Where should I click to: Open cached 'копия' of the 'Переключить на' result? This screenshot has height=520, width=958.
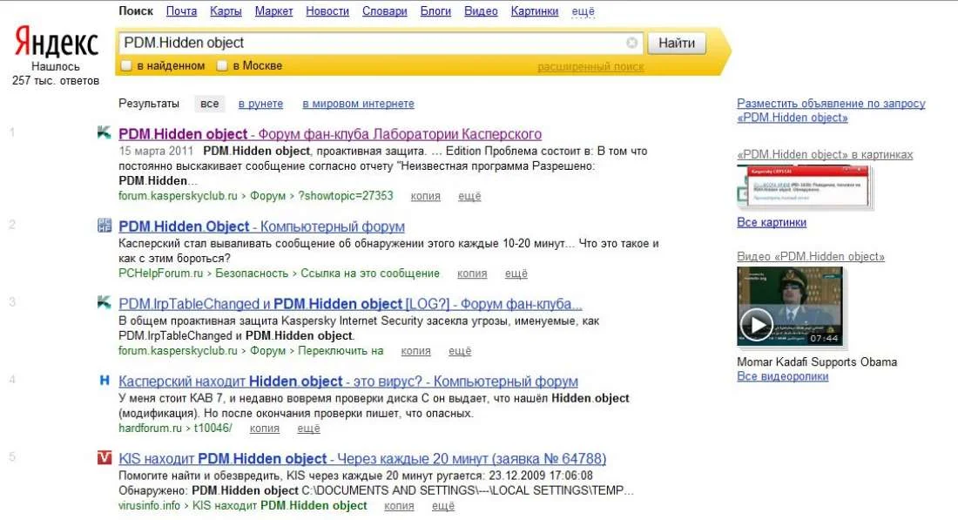[415, 351]
